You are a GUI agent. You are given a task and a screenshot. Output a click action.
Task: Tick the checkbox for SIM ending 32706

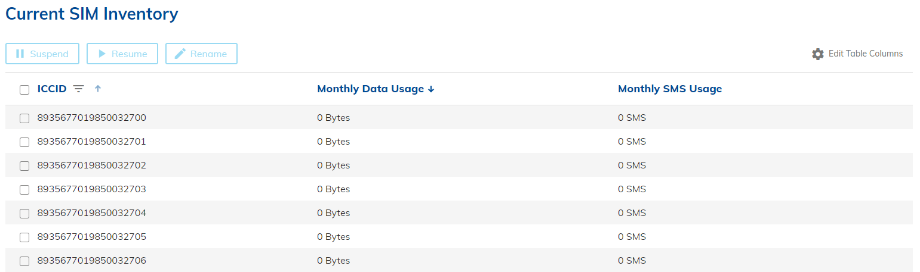24,261
